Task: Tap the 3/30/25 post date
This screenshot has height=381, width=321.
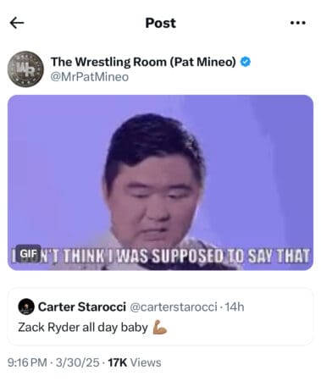Action: [x=77, y=362]
